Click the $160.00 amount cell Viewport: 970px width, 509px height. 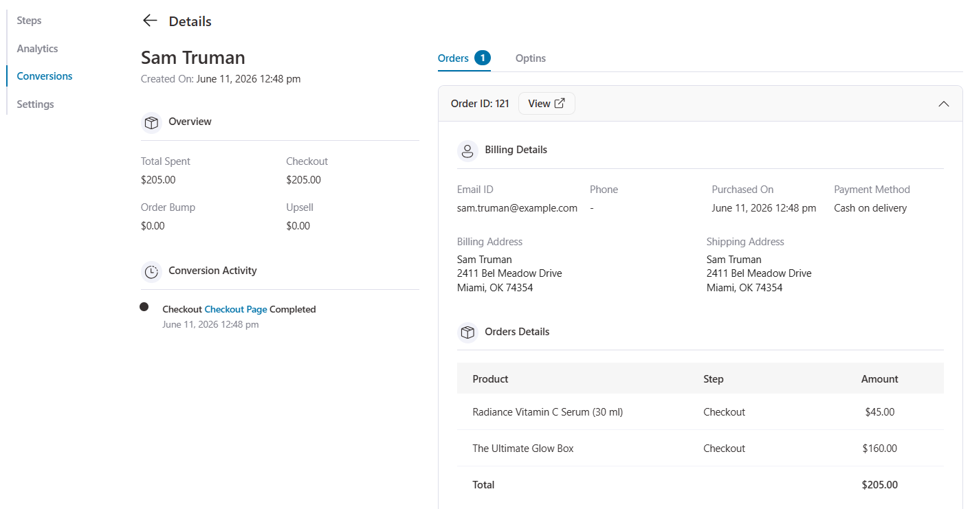click(880, 449)
